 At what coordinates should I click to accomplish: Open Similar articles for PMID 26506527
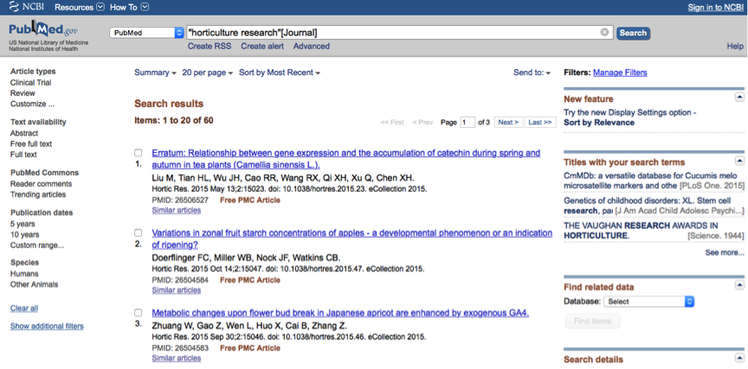click(177, 210)
